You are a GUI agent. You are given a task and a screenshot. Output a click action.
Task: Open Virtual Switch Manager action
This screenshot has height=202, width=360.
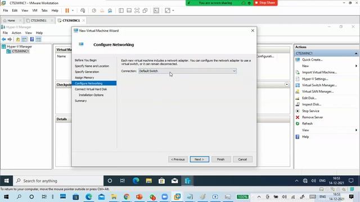pos(319,85)
